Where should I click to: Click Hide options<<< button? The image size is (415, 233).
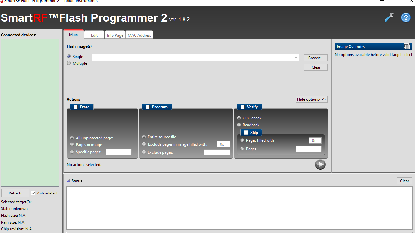pyautogui.click(x=312, y=99)
